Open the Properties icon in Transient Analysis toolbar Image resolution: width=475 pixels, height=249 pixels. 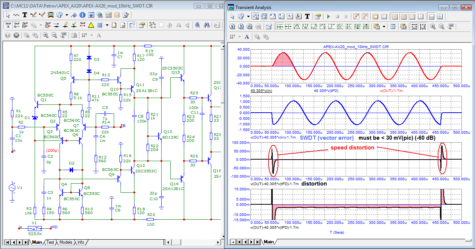pyautogui.click(x=317, y=17)
